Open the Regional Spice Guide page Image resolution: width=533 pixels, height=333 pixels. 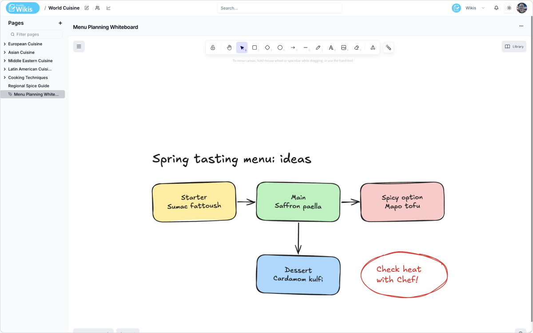tap(29, 86)
